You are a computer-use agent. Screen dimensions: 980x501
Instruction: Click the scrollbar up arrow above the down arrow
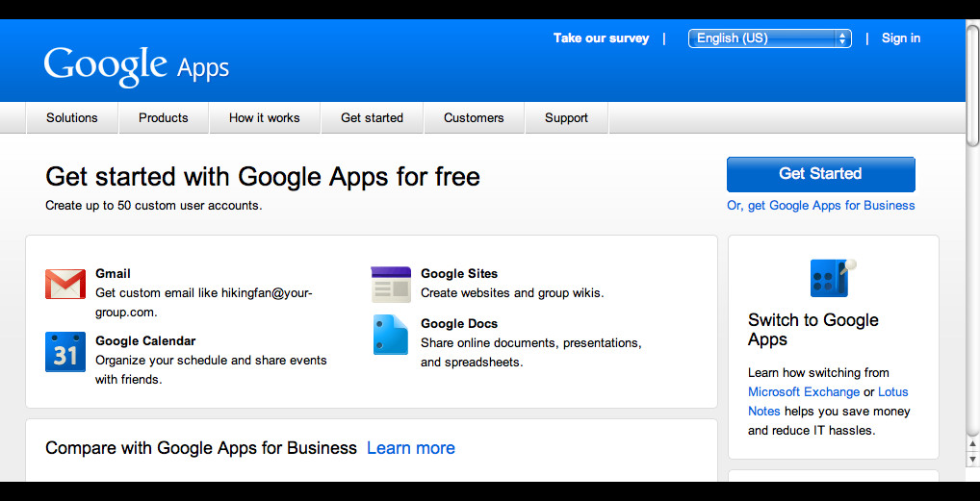pyautogui.click(x=972, y=444)
